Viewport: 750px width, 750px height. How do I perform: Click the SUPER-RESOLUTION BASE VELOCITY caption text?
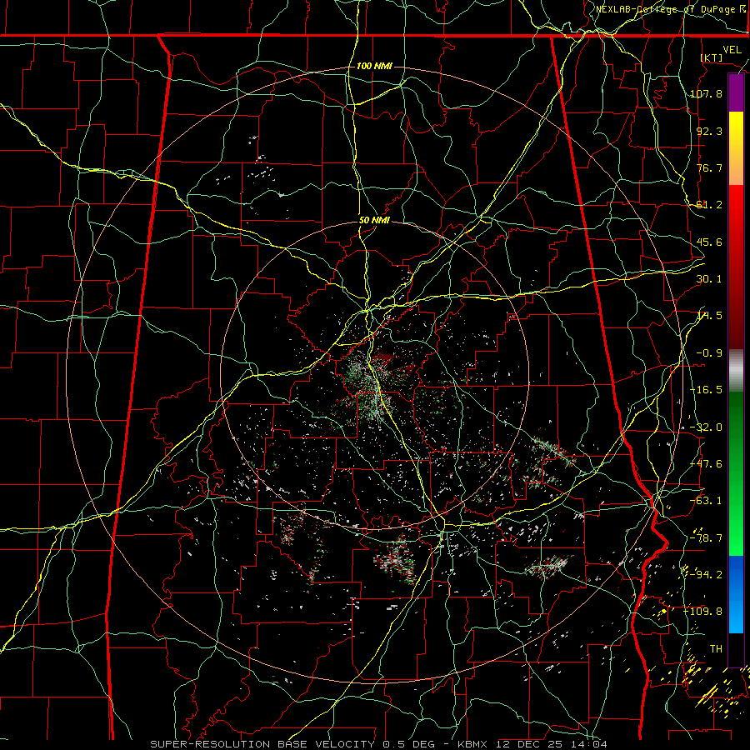coord(262,744)
